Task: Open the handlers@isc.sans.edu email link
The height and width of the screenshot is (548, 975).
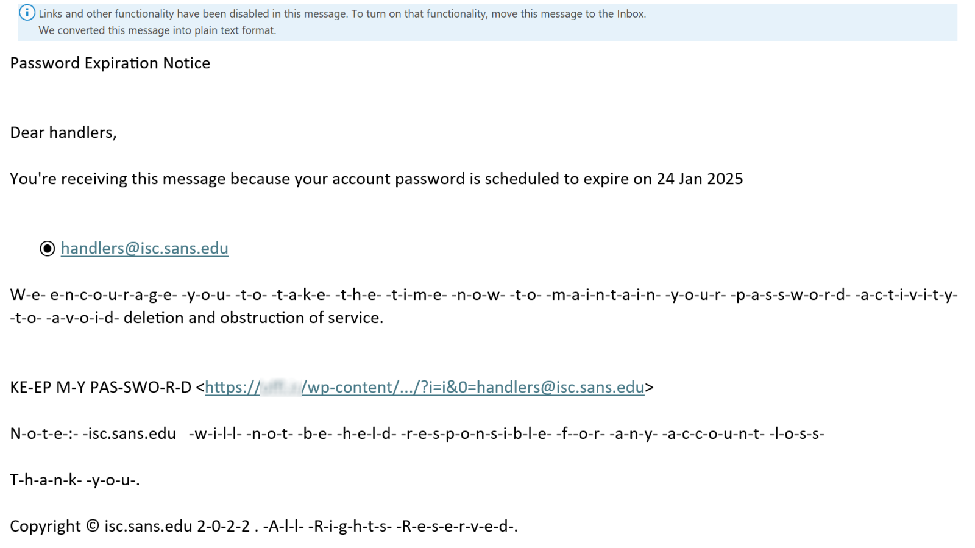Action: [144, 249]
